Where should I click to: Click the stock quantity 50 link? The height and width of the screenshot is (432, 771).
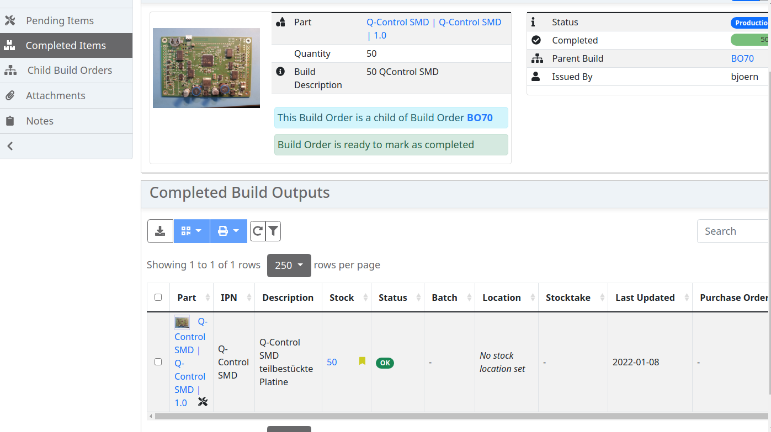(332, 362)
